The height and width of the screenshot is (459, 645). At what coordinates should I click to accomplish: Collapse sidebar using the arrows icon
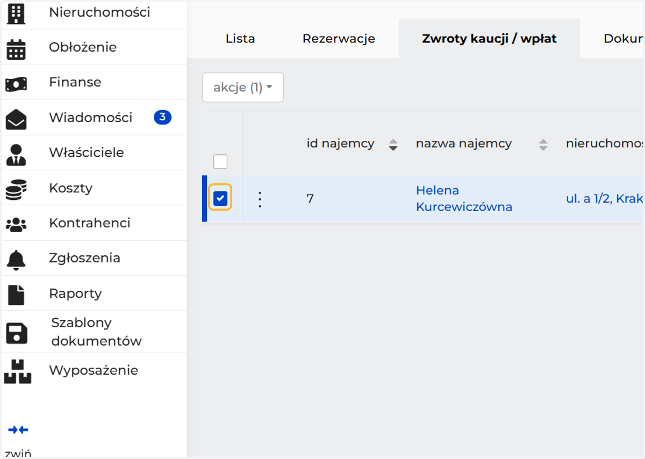(x=18, y=429)
